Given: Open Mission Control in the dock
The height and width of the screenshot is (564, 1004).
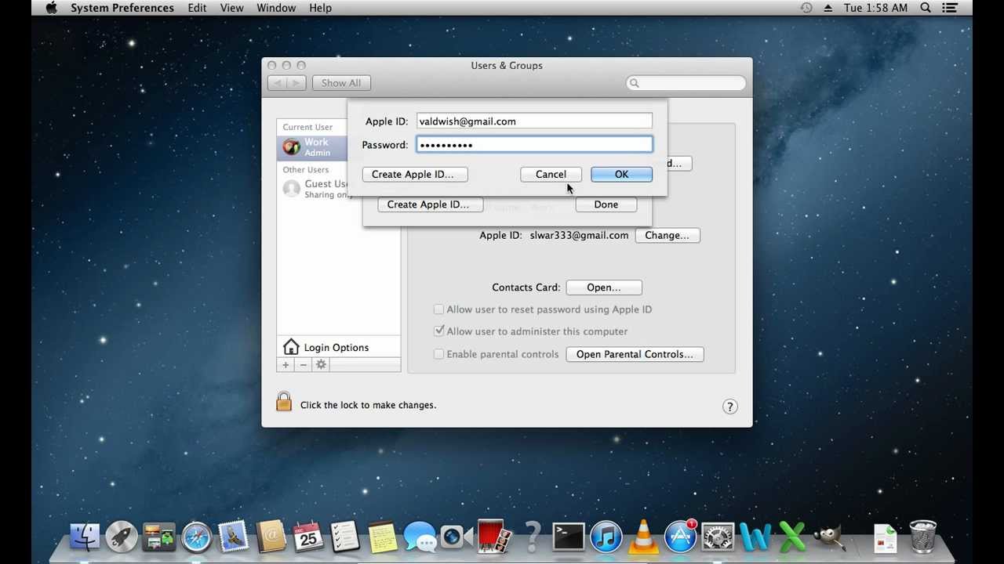Looking at the screenshot, I should click(x=159, y=537).
